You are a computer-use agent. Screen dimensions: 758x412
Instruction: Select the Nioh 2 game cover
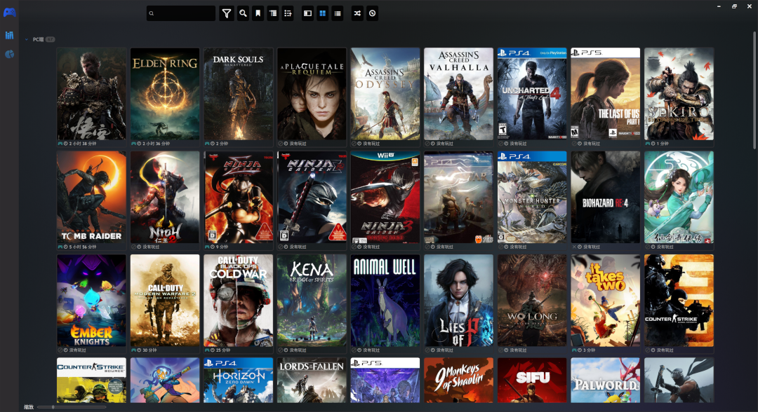coord(165,197)
